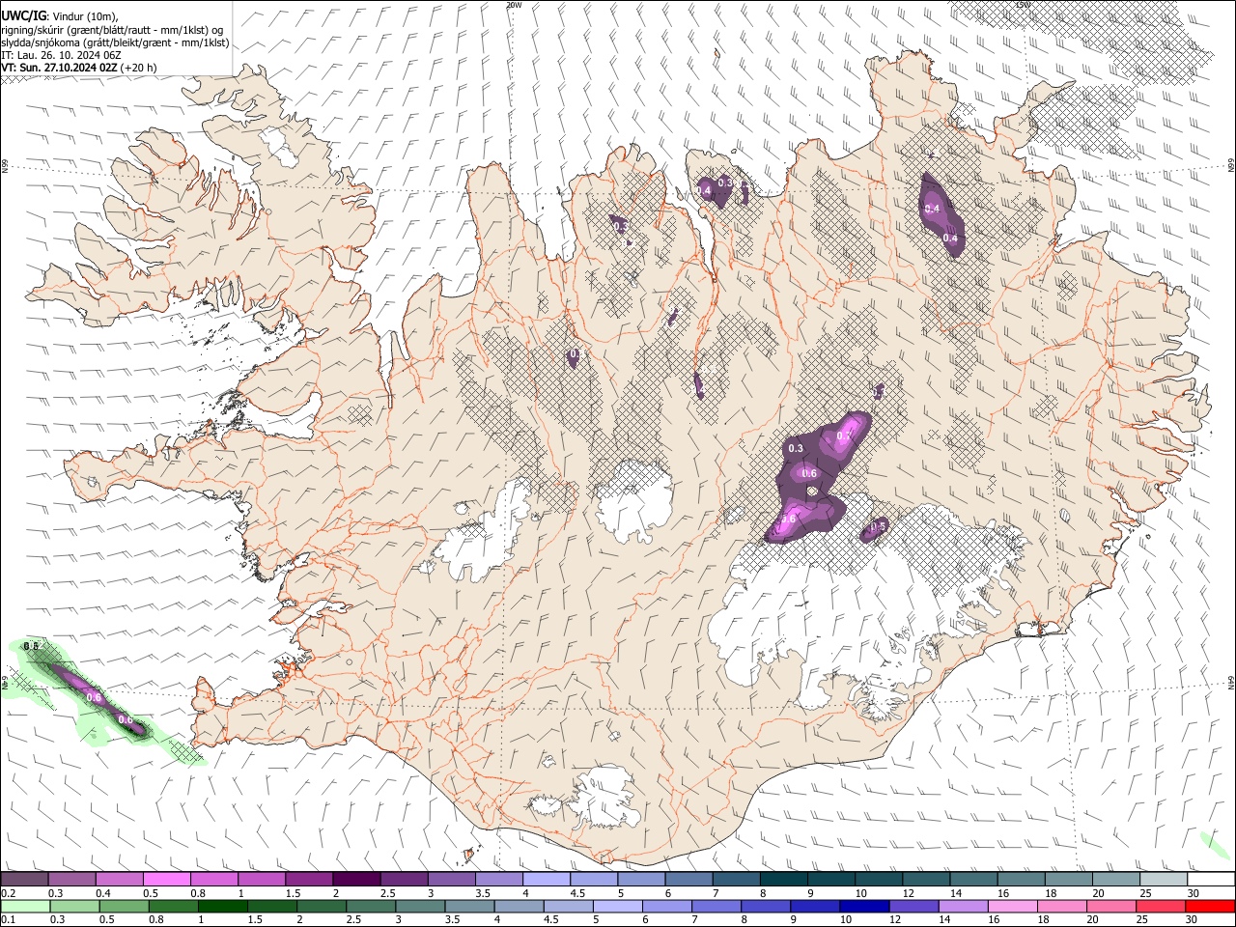
Task: Click the top-row legend swatch labeled 0.2
Action: [24, 880]
